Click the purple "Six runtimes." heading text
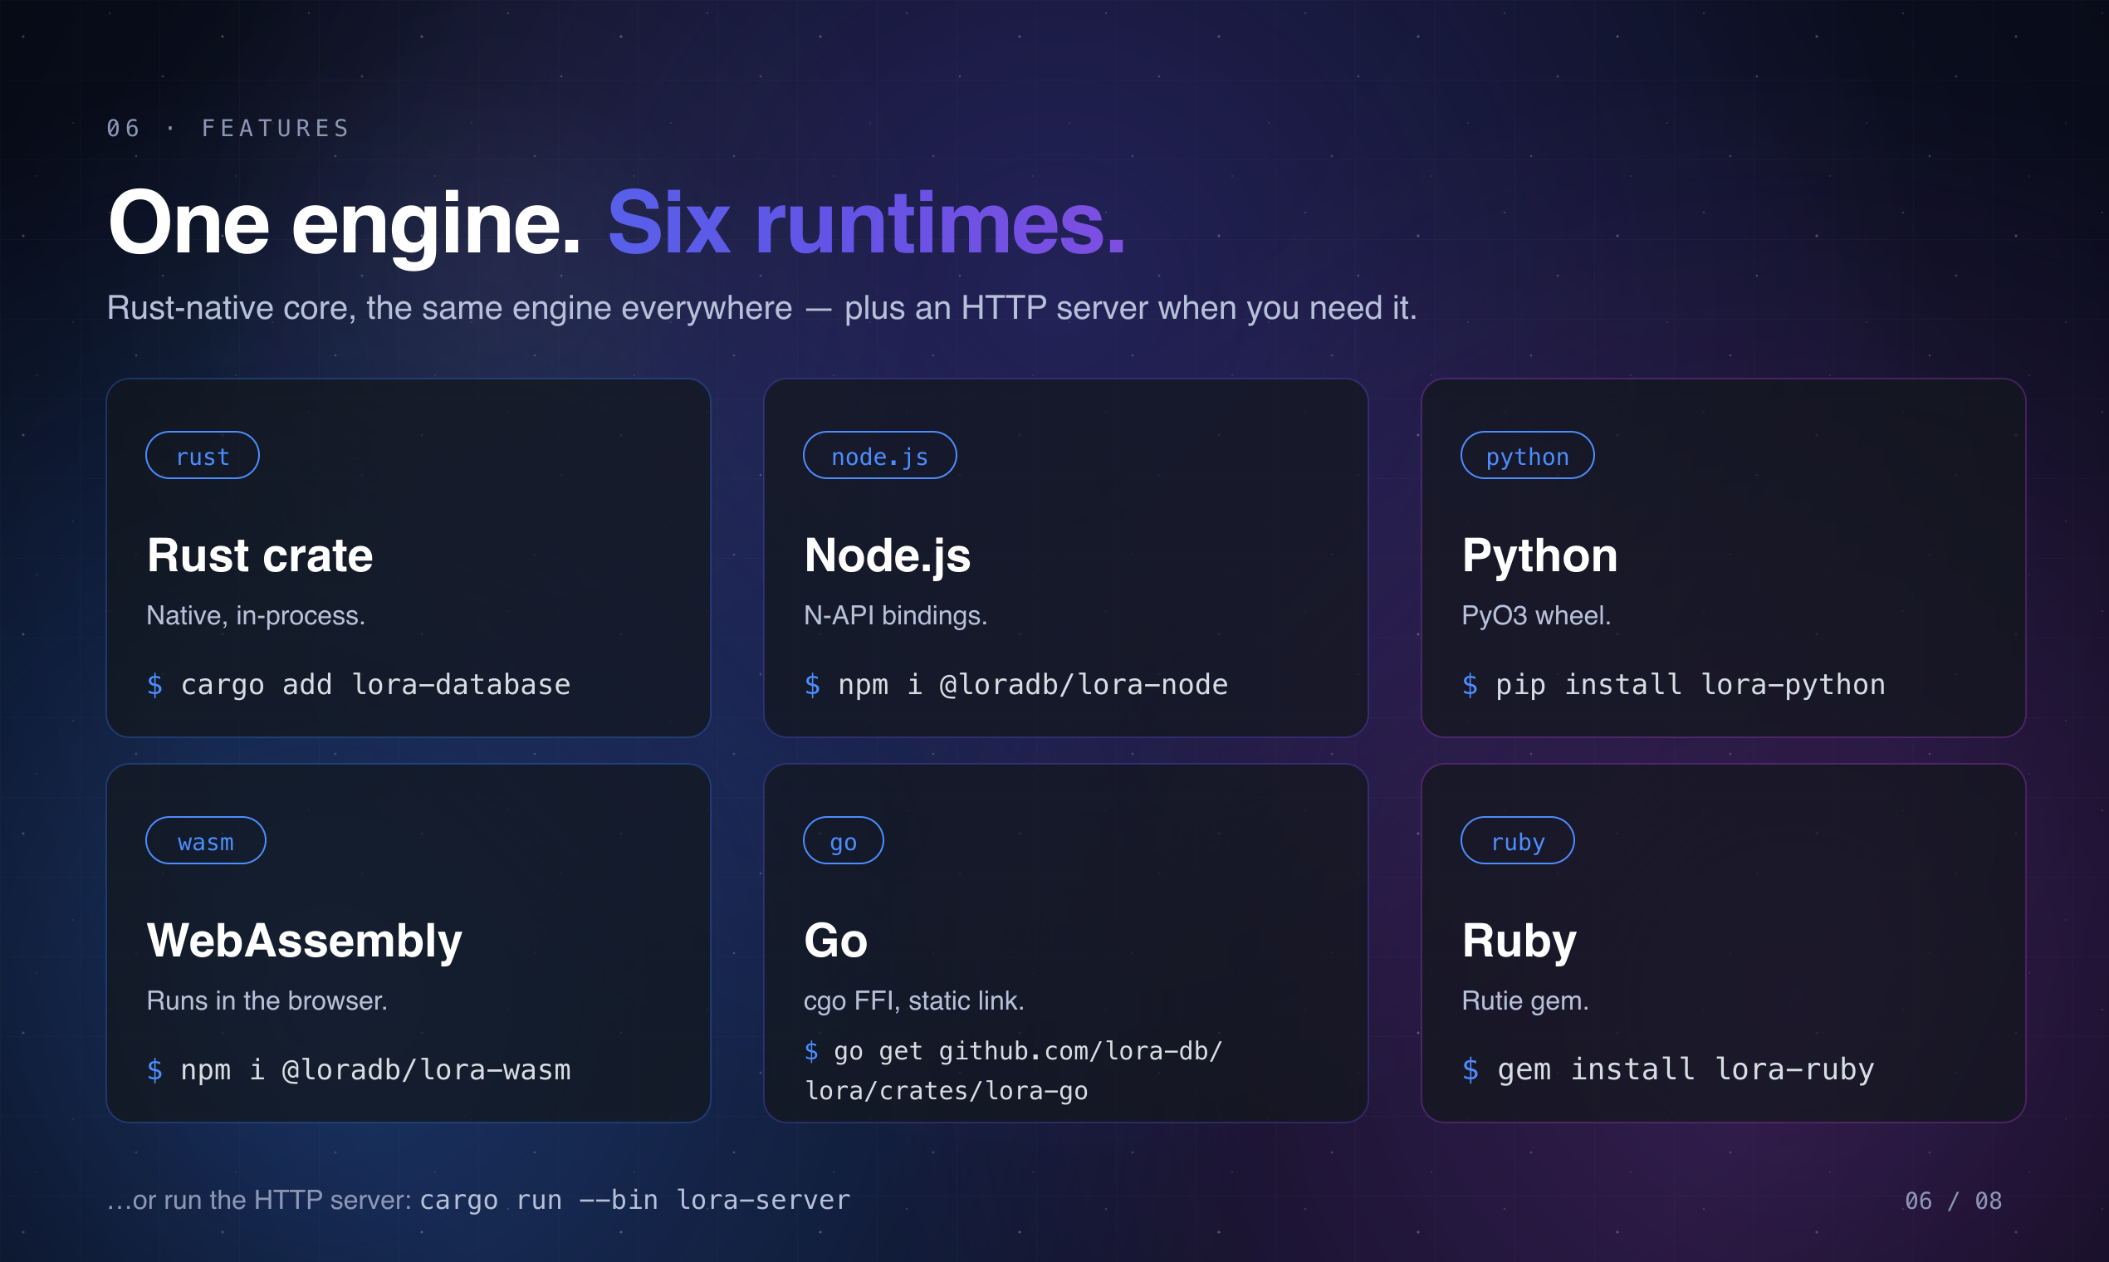The image size is (2109, 1262). 867,223
